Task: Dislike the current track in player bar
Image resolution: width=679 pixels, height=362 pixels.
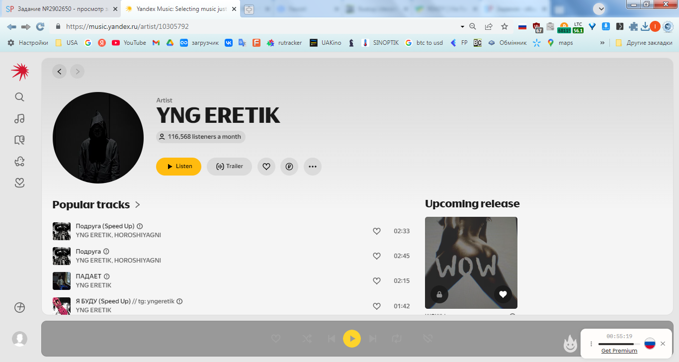Action: 427,339
